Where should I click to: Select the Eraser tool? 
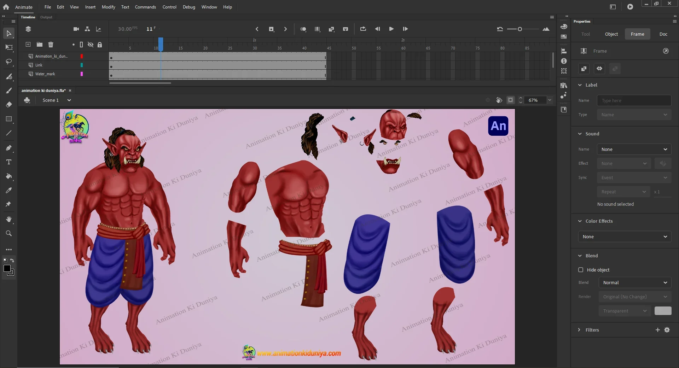(x=9, y=105)
